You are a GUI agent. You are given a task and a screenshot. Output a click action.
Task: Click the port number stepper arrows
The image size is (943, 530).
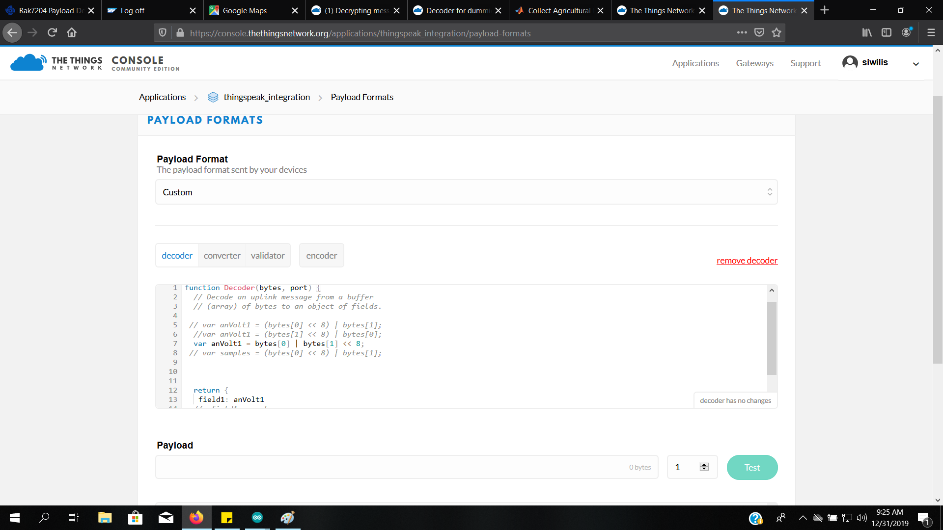coord(704,467)
